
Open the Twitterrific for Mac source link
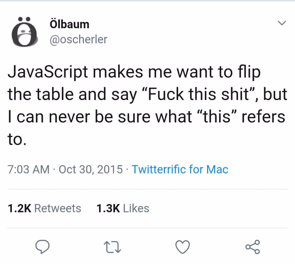pyautogui.click(x=180, y=169)
